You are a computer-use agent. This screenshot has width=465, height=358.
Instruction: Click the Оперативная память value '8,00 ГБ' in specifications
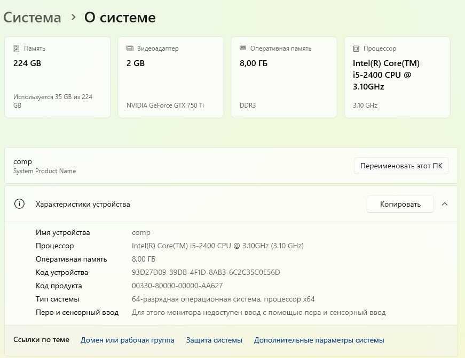pos(144,259)
